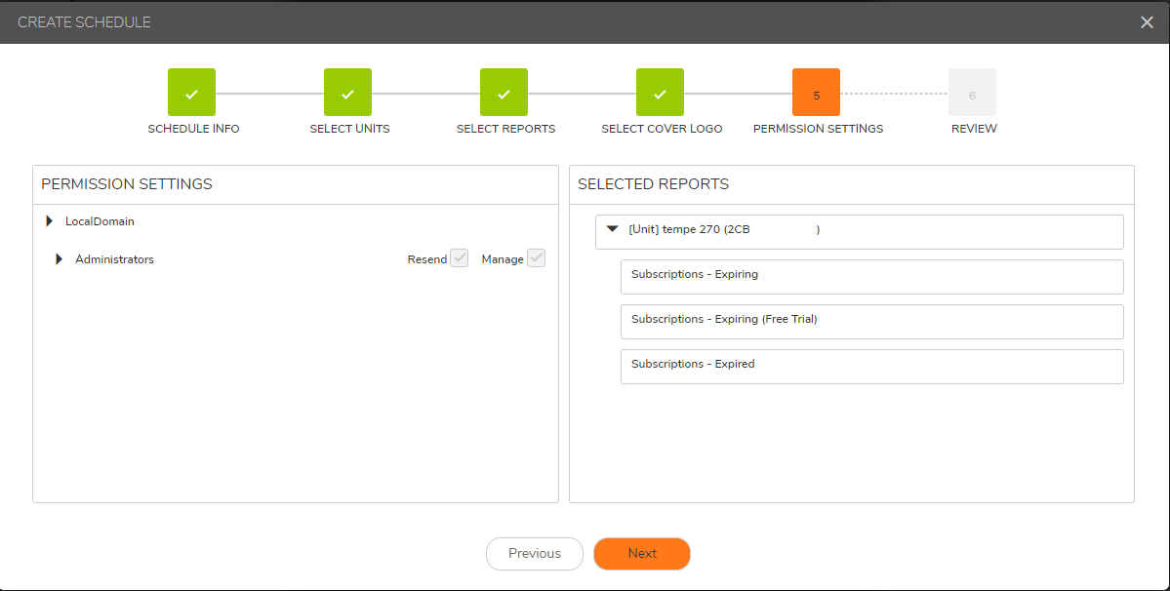Click the Select Cover Logo step icon
1170x591 pixels.
(x=660, y=93)
